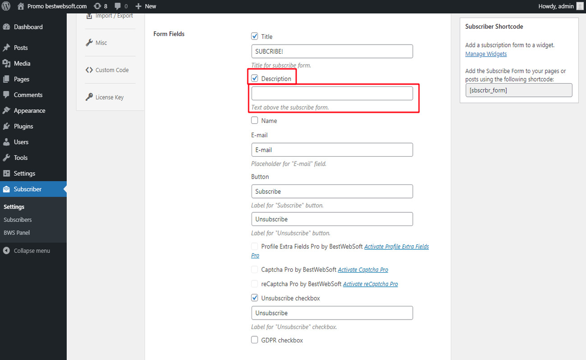586x360 pixels.
Task: Click Howdy, admin account link
Action: pyautogui.click(x=556, y=6)
